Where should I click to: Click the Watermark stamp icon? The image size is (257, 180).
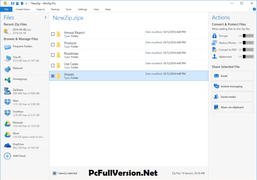(214, 56)
